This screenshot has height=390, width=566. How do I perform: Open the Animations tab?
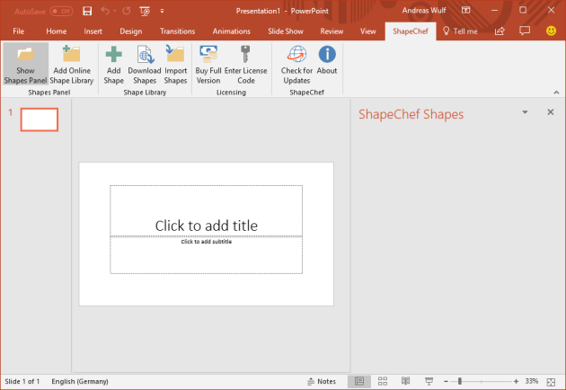(232, 31)
